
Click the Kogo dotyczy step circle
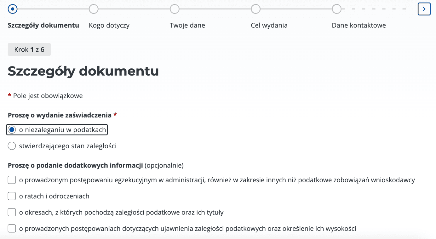[94, 9]
